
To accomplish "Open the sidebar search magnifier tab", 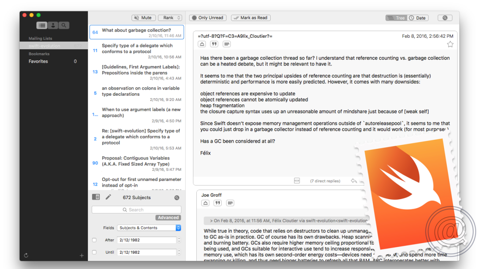I will point(63,25).
